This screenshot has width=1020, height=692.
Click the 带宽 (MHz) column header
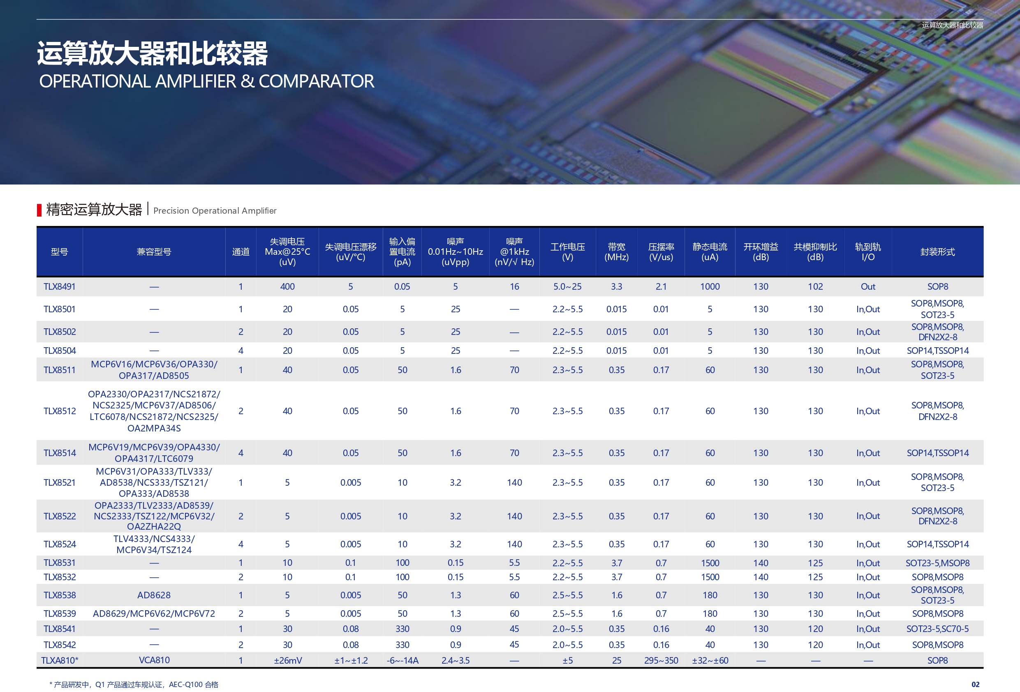(x=616, y=251)
